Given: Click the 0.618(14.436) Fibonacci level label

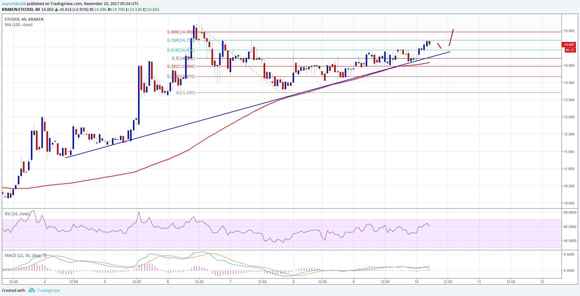Looking at the screenshot, I should click(x=181, y=50).
